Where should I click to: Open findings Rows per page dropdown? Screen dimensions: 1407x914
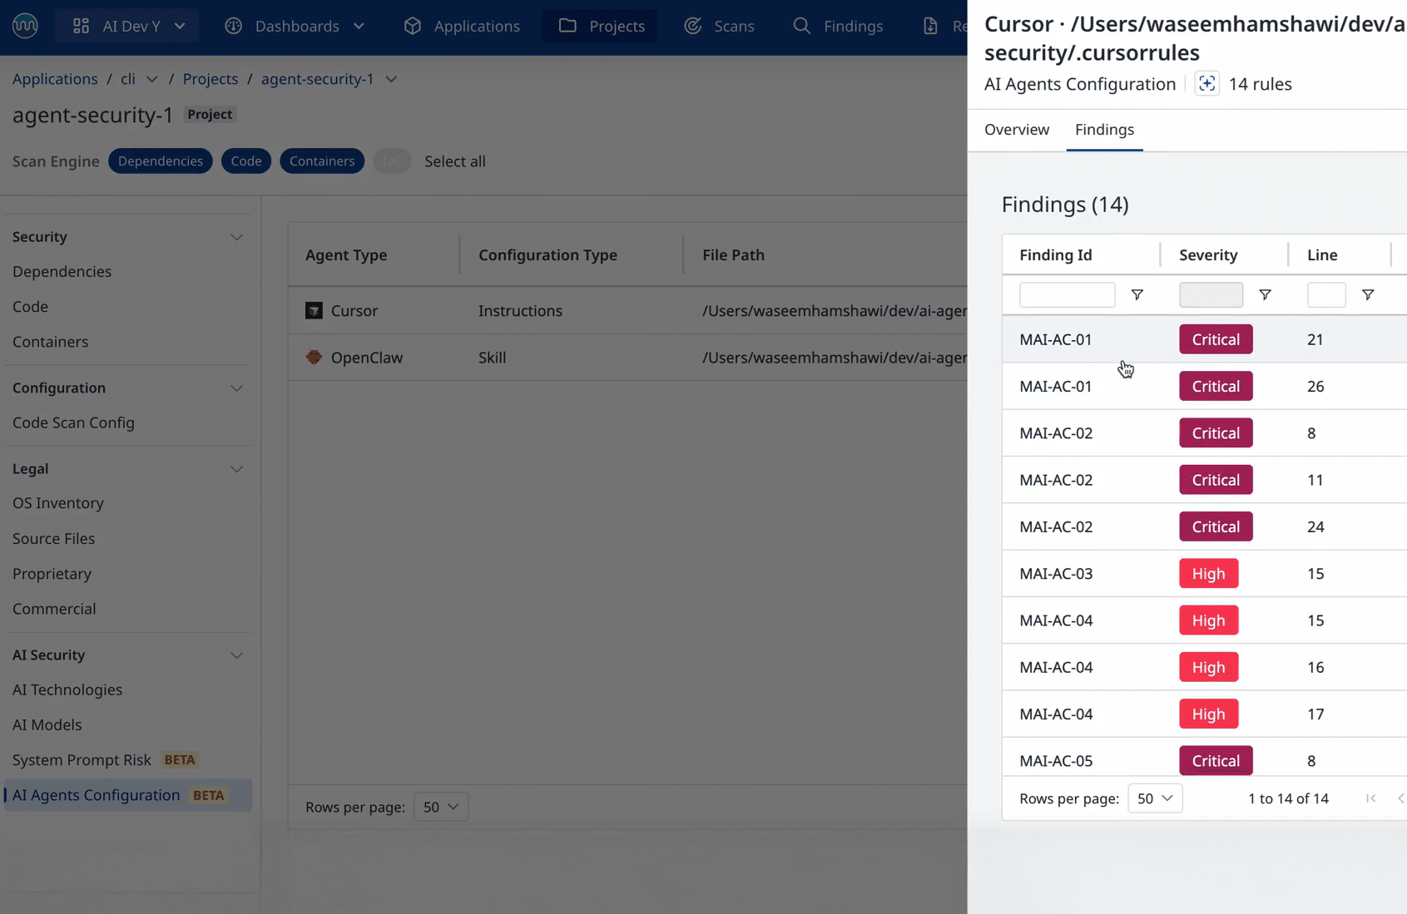[x=1154, y=798]
